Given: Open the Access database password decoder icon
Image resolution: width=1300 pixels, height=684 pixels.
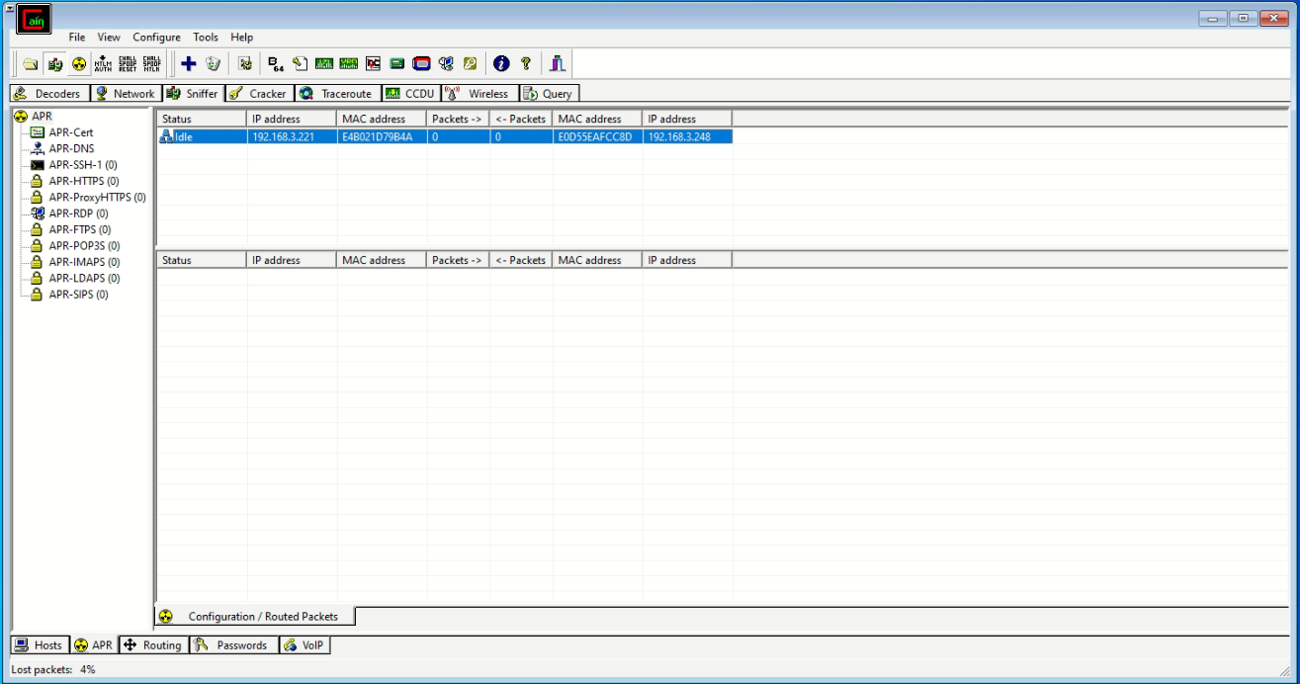Looking at the screenshot, I should click(x=300, y=64).
